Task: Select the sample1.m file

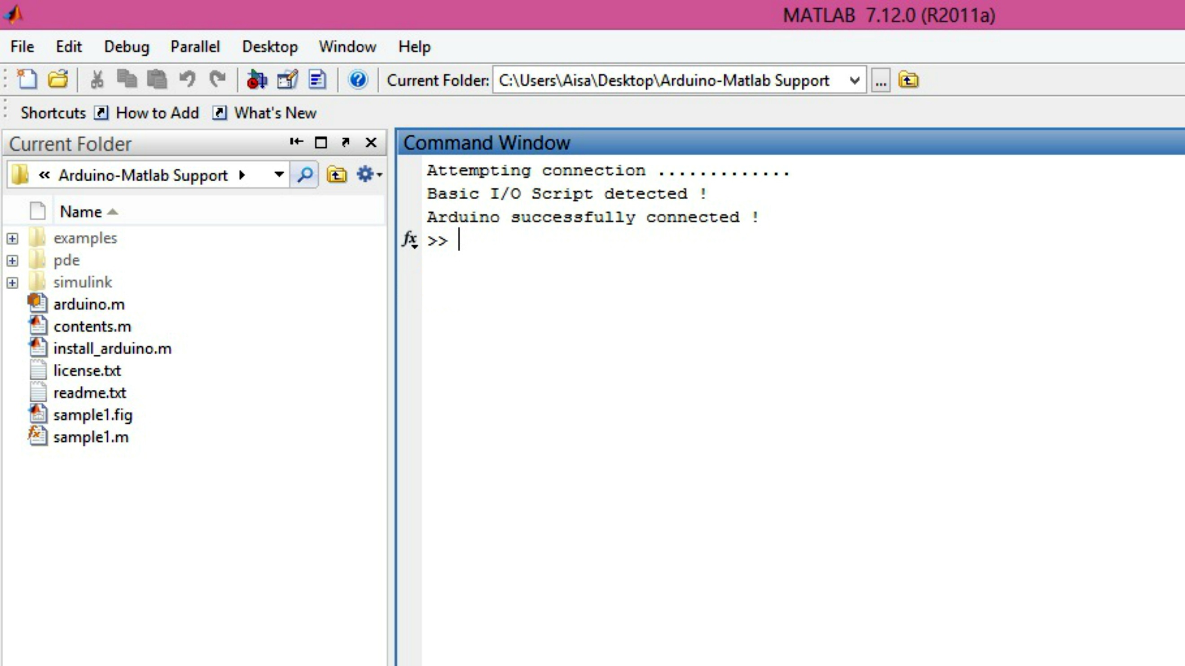Action: pyautogui.click(x=91, y=437)
